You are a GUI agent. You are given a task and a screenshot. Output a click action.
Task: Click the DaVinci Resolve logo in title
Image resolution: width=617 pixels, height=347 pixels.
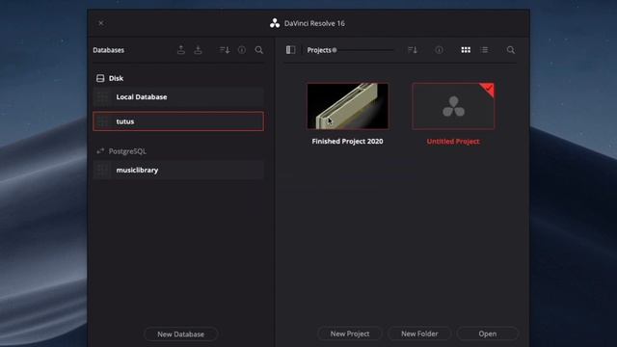point(275,23)
